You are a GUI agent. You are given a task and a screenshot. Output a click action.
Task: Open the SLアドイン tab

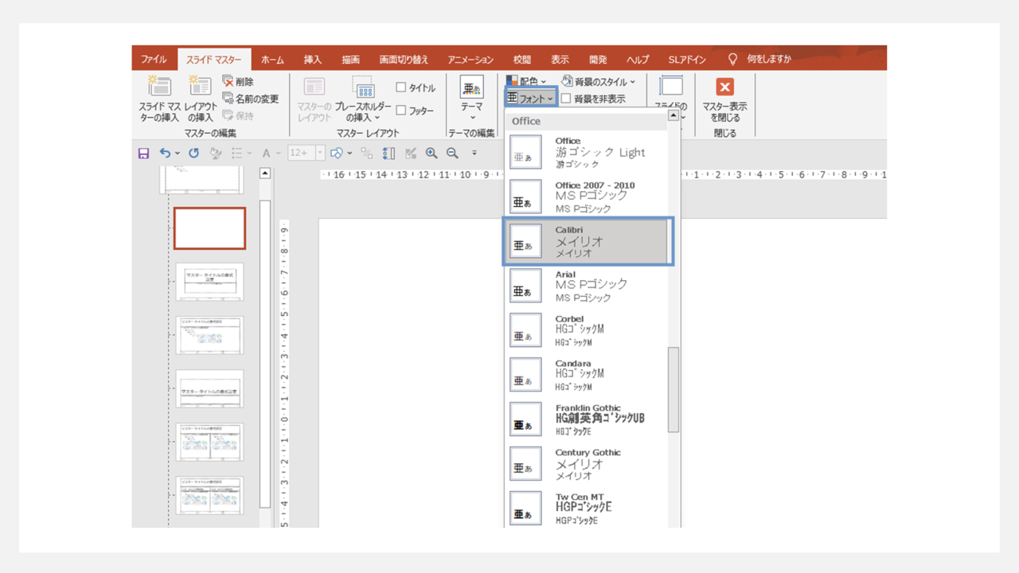click(x=687, y=60)
